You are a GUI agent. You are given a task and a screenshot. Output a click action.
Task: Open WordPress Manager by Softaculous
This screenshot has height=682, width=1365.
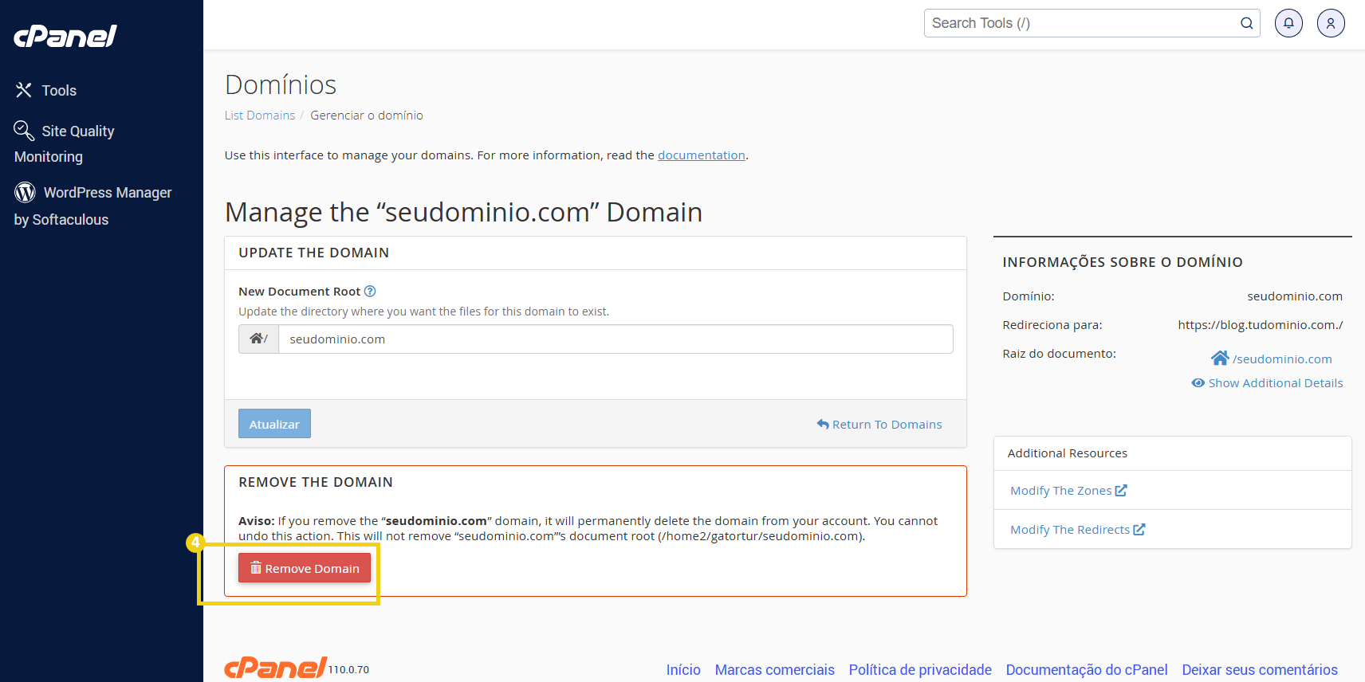pos(93,206)
